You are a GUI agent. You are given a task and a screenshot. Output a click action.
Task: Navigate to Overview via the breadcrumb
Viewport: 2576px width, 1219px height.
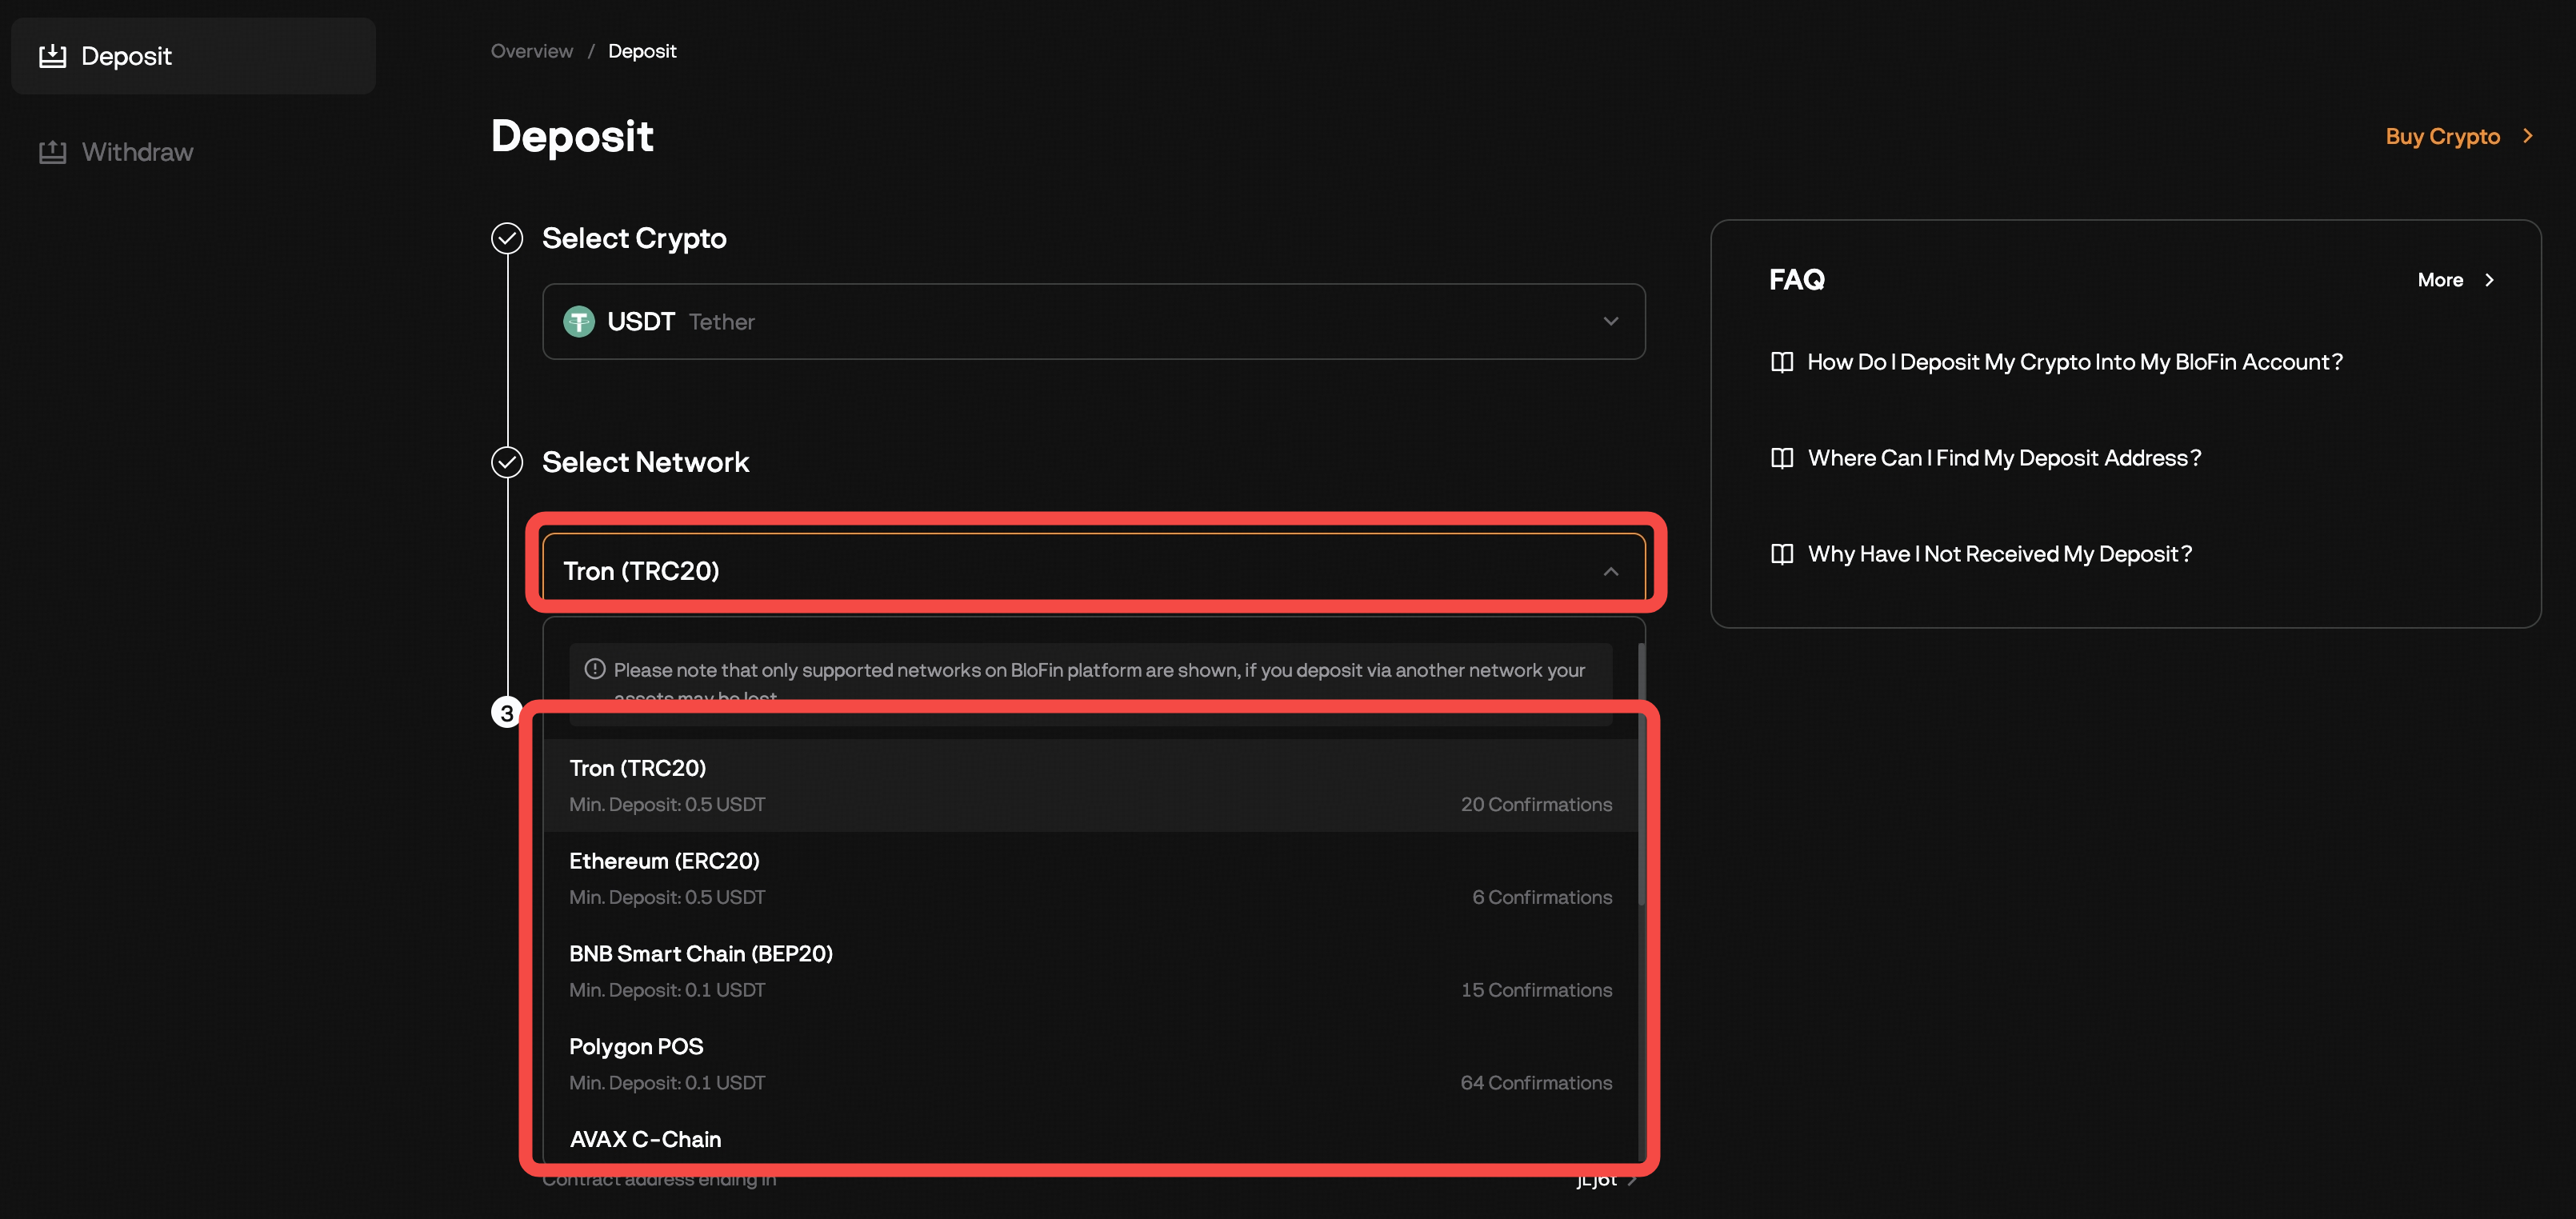coord(531,50)
